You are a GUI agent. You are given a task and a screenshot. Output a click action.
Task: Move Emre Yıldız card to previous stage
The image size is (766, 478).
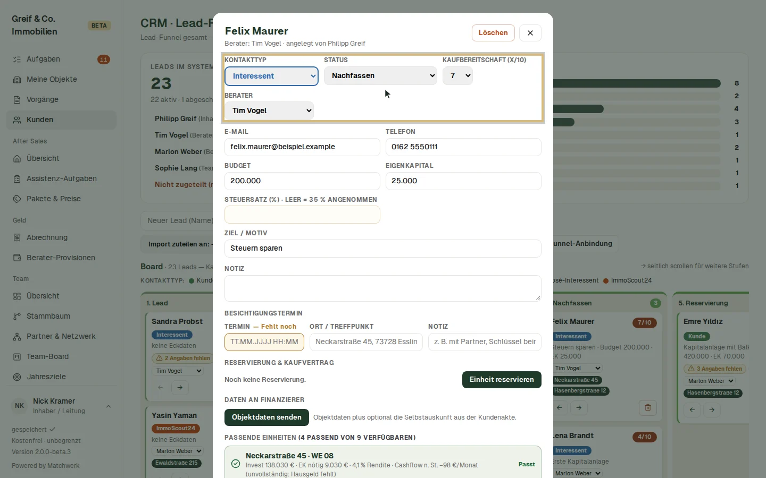692,410
